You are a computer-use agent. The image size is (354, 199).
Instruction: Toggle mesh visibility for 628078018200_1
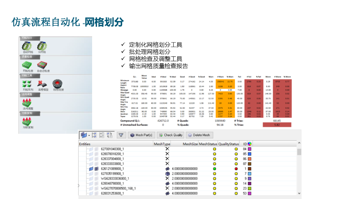[x=97, y=154]
